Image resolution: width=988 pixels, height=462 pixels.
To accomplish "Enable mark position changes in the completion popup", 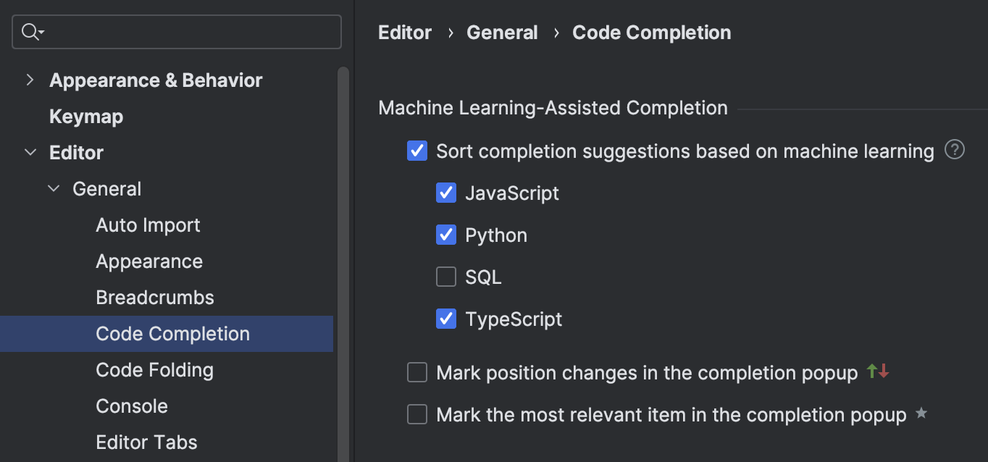I will (x=416, y=371).
